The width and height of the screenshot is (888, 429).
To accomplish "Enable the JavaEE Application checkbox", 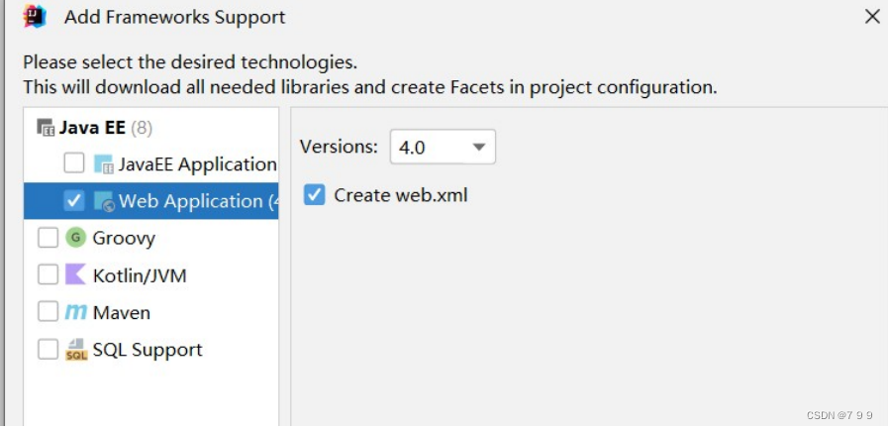I will coord(74,163).
